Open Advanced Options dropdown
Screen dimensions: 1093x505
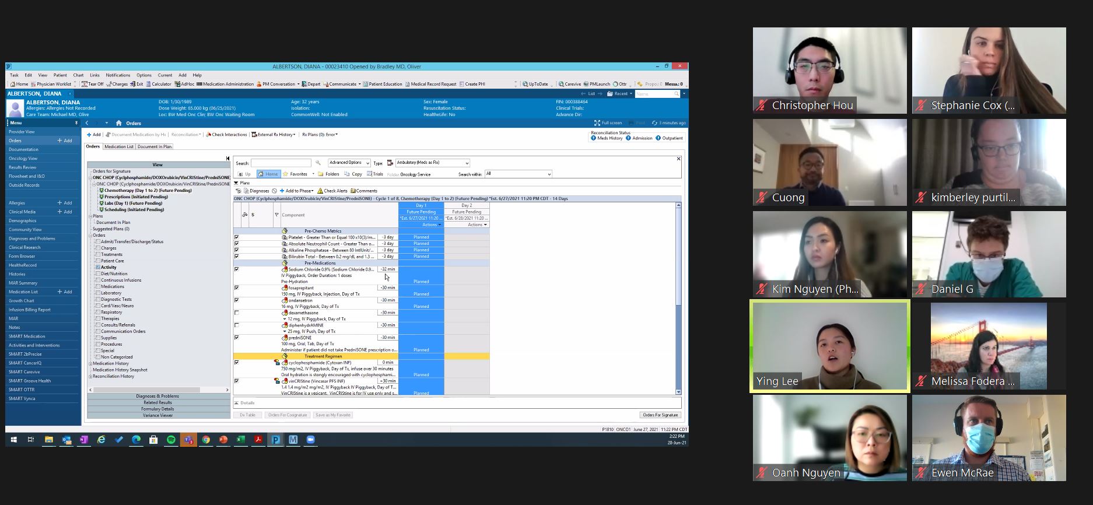click(x=349, y=163)
